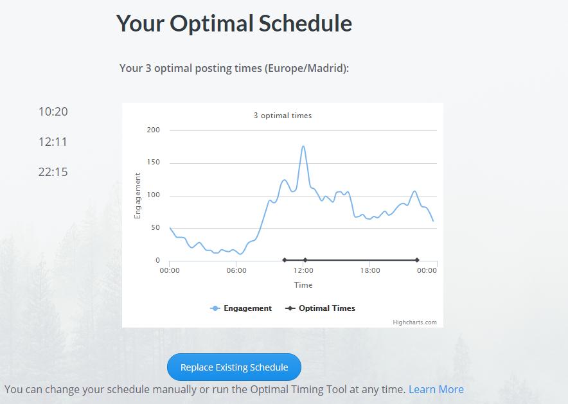Open the Learn More link

click(436, 389)
